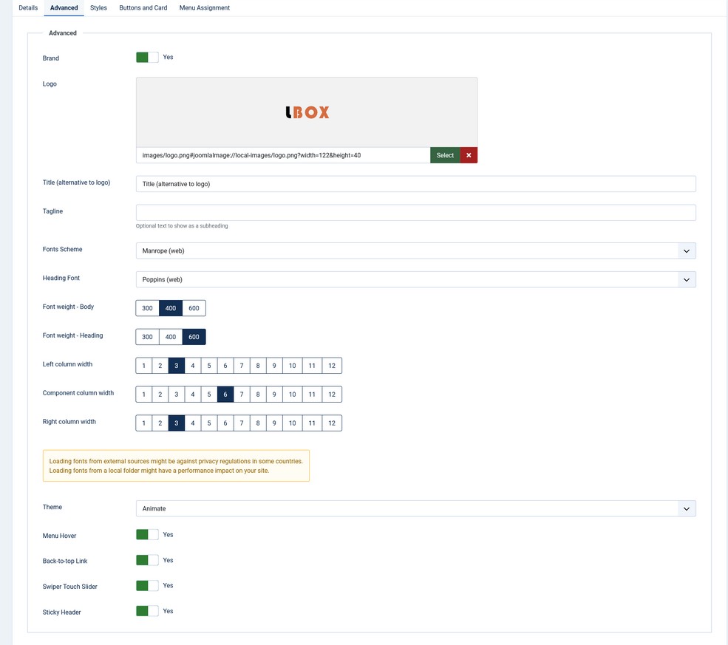Click the LBOX logo preview image
Screen dimensions: 728x645
click(x=307, y=112)
